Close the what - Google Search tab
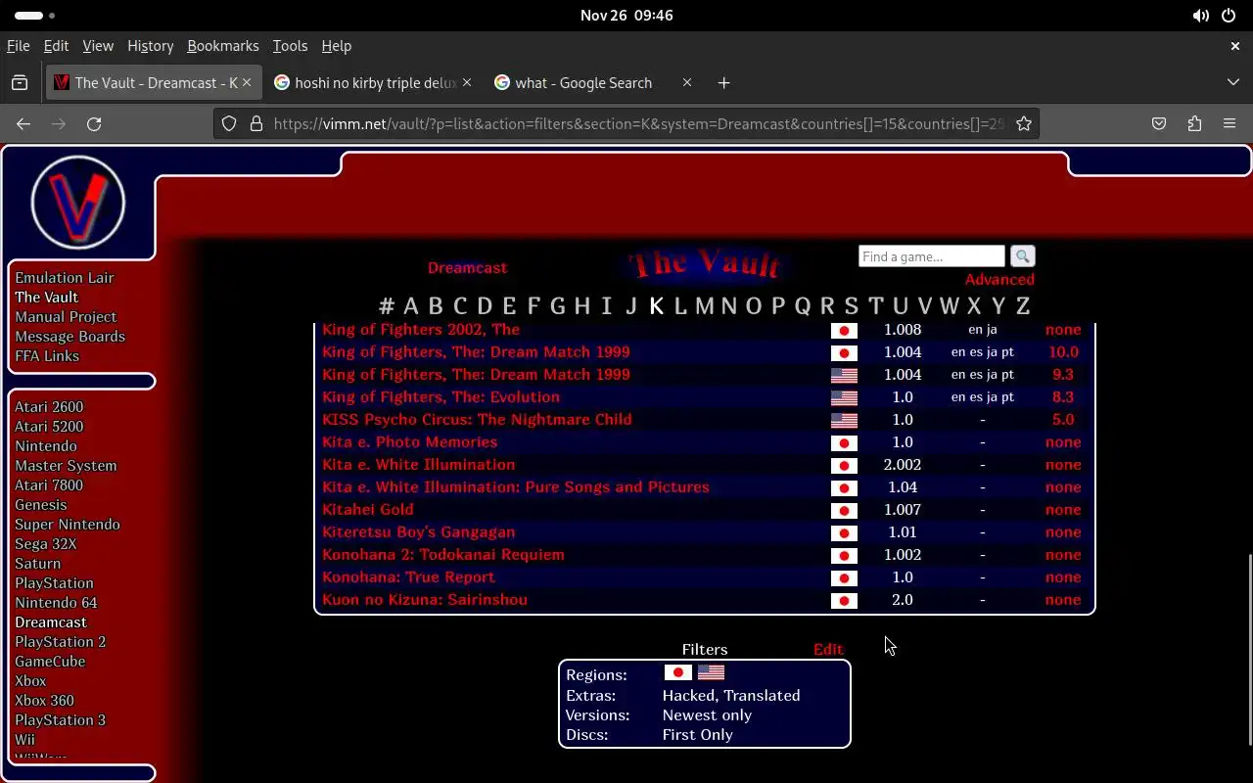 click(687, 83)
